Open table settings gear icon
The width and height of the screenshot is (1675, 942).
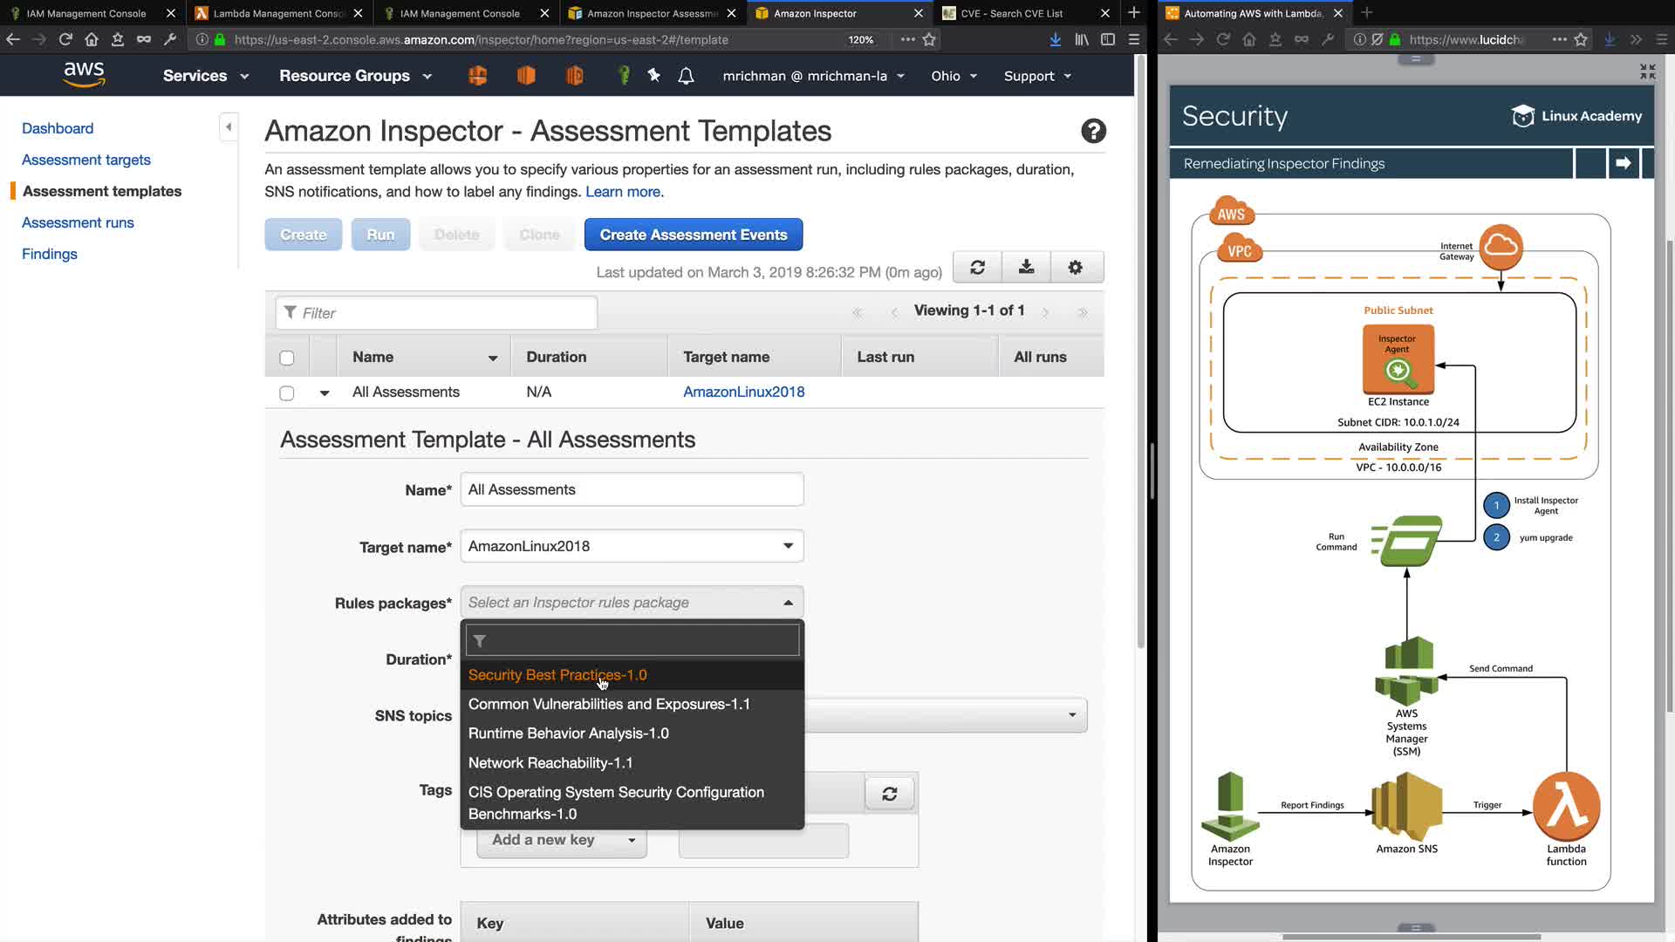(1075, 268)
